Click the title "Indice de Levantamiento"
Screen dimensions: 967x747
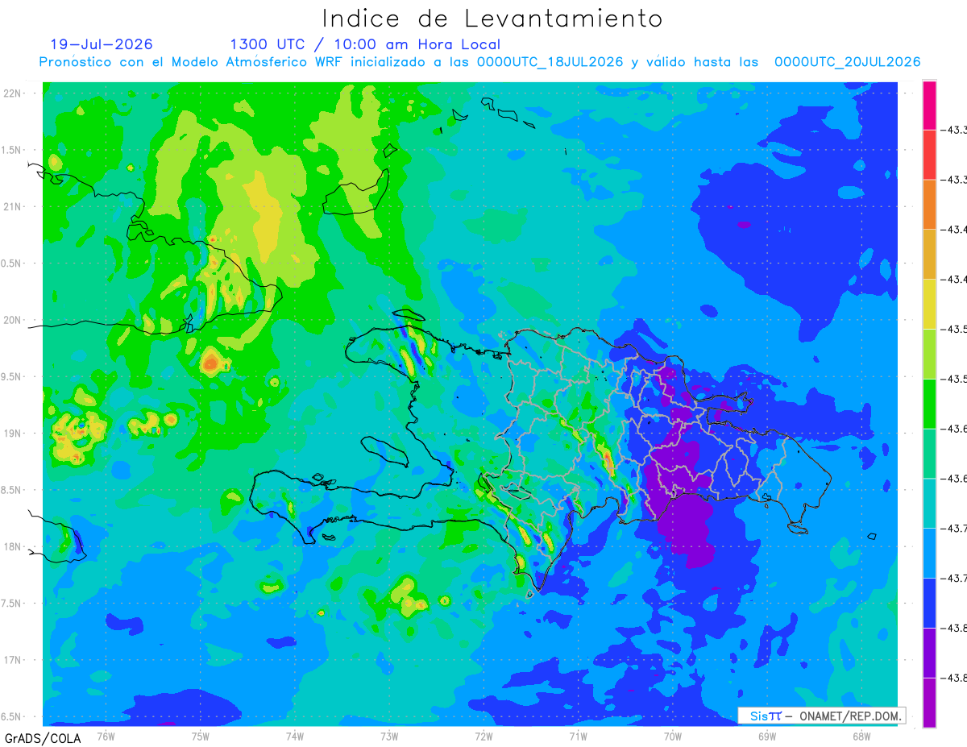tap(492, 18)
